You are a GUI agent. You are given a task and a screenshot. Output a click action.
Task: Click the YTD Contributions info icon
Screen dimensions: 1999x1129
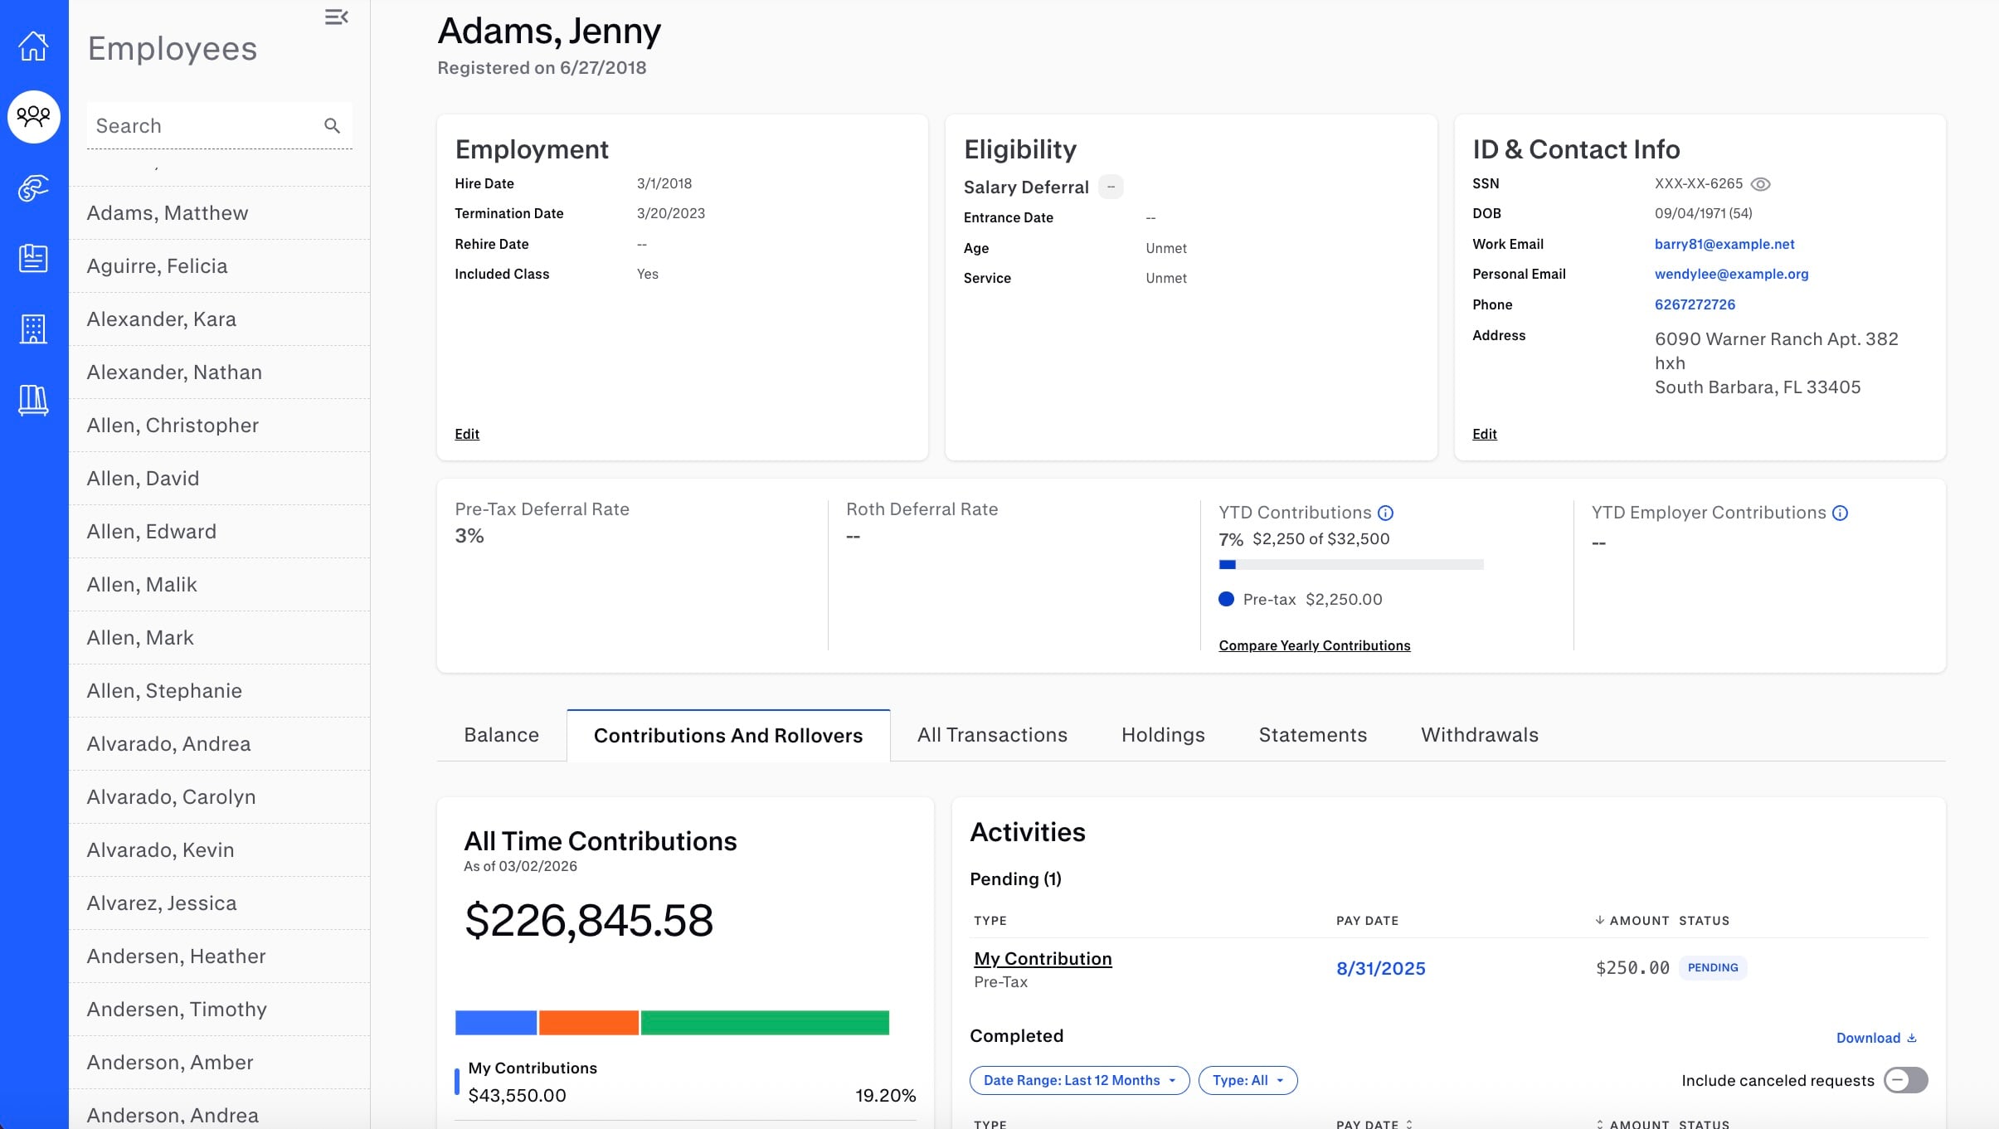coord(1385,513)
